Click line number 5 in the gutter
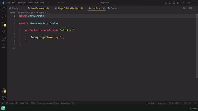The height and width of the screenshot is (111, 198). tap(15, 30)
